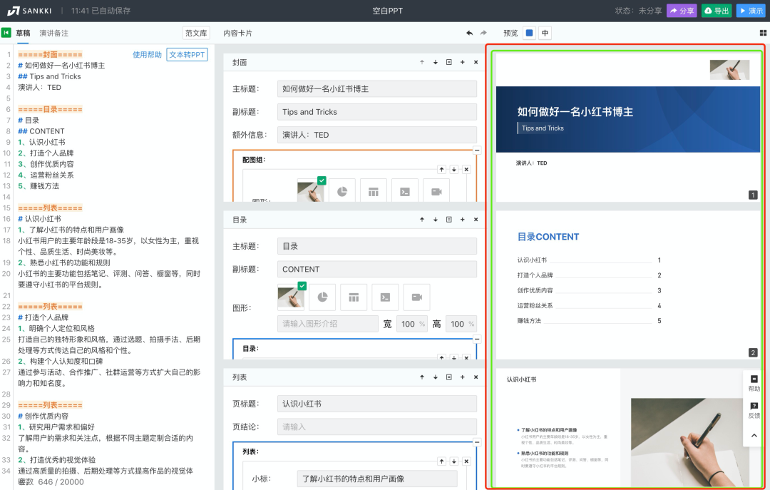Open the 中 size selector

(543, 33)
